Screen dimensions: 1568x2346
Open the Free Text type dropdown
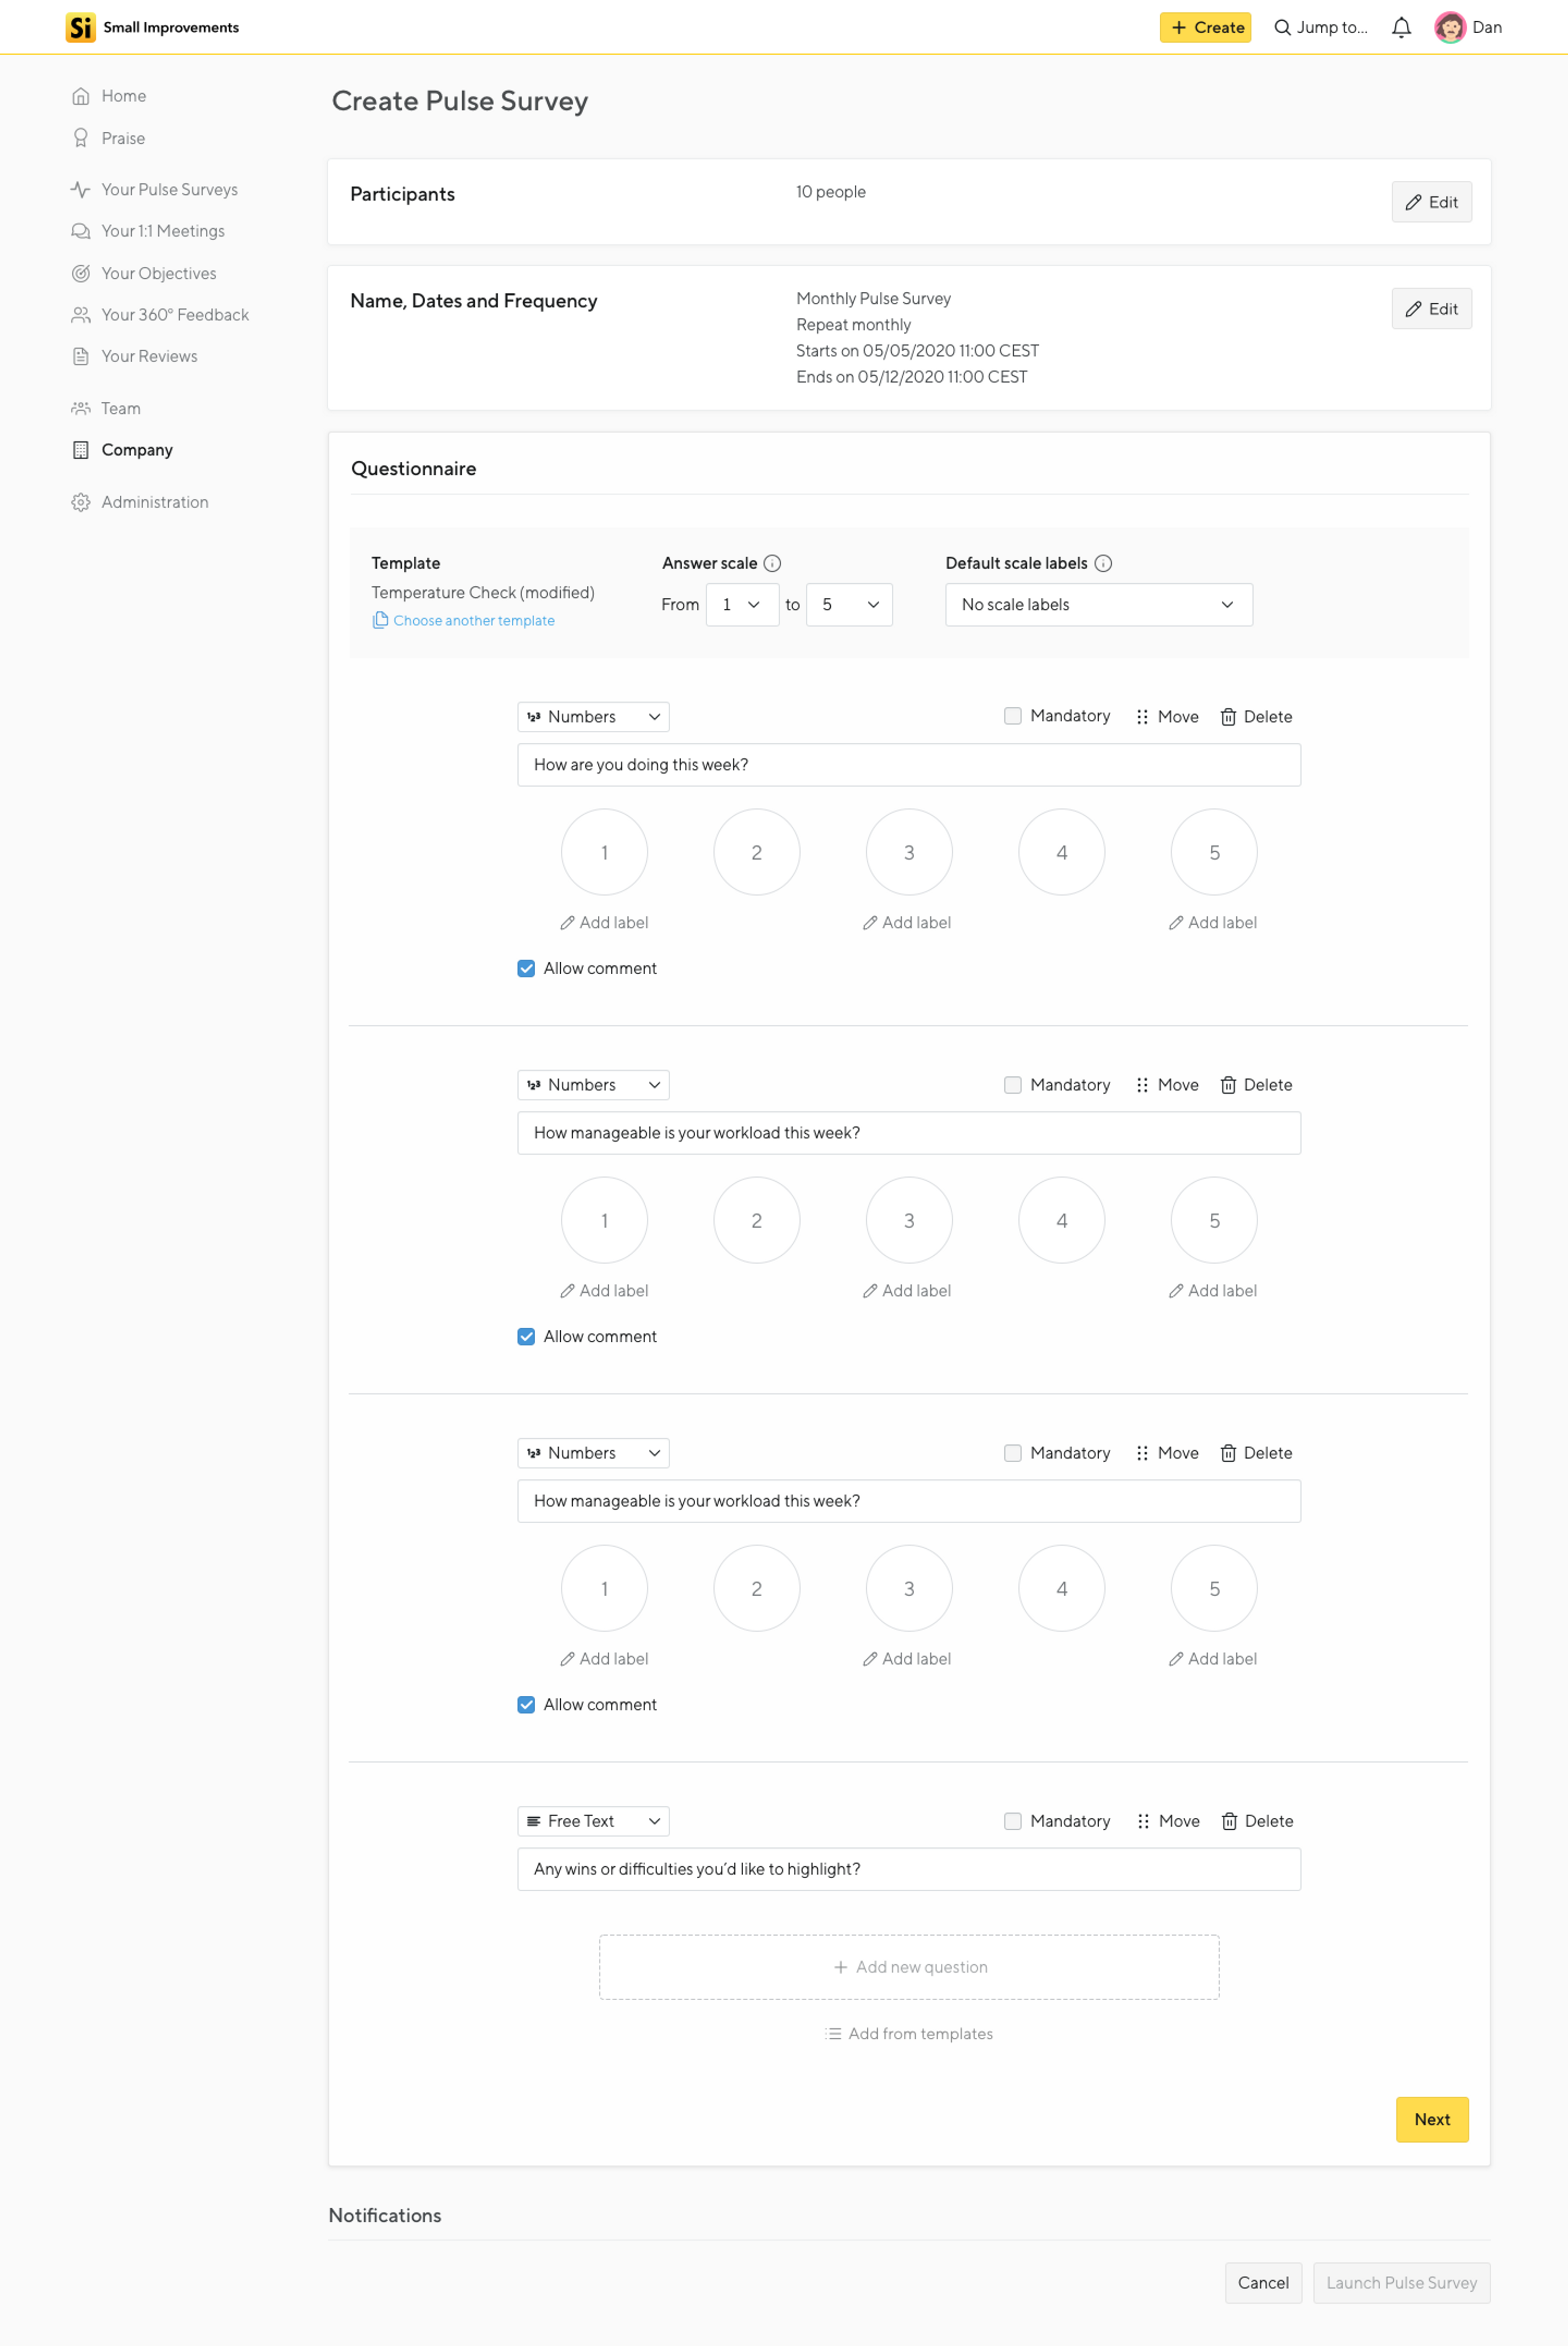pos(593,1821)
